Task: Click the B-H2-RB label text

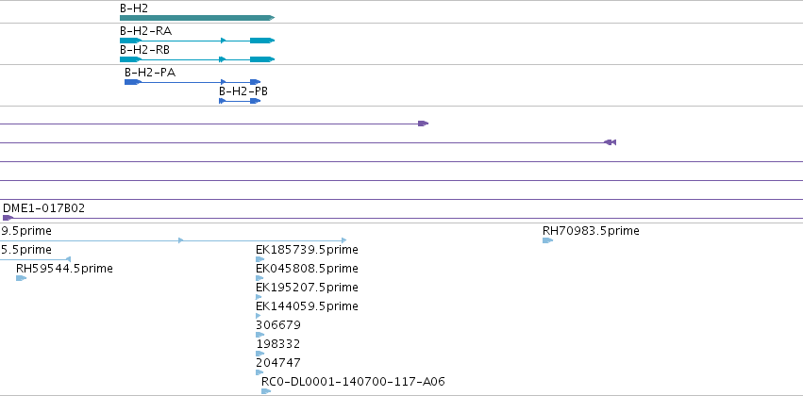Action: pos(145,50)
